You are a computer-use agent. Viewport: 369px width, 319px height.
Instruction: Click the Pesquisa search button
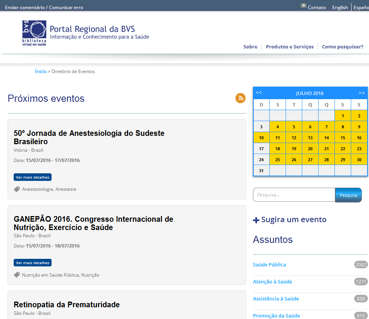[x=348, y=195]
